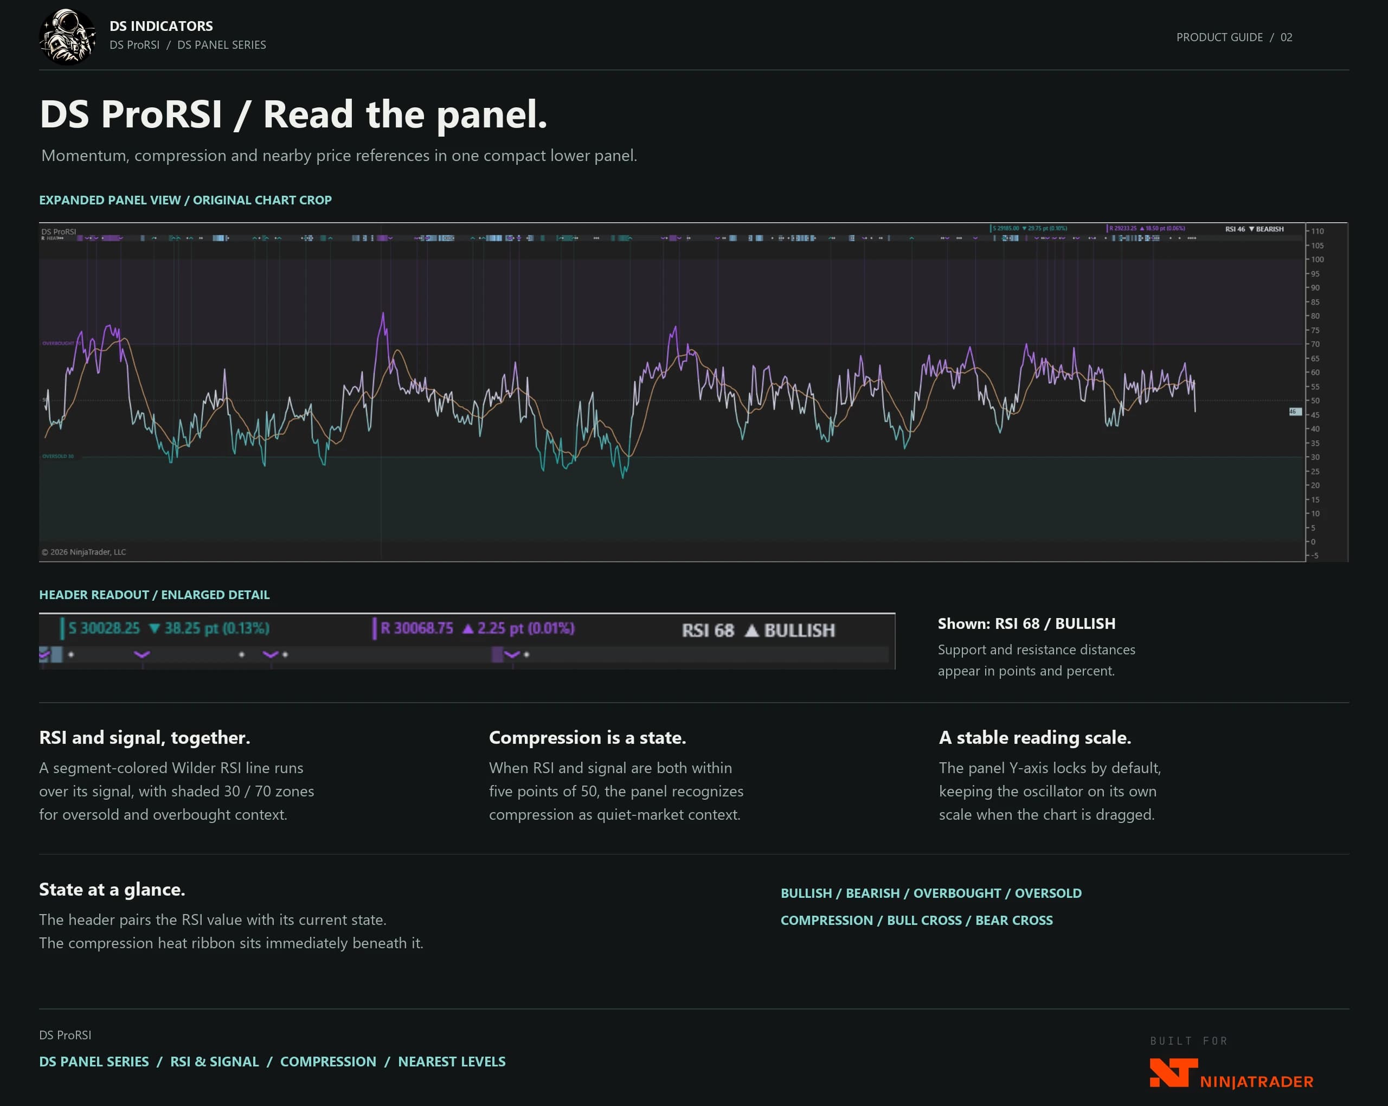Select the DS INDICATORS brand title
1388x1106 pixels.
[161, 25]
